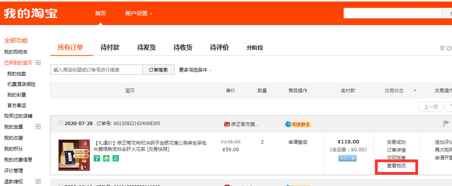The height and width of the screenshot is (186, 452).
Task: Open the 查看物流 logistics link
Action: click(396, 166)
